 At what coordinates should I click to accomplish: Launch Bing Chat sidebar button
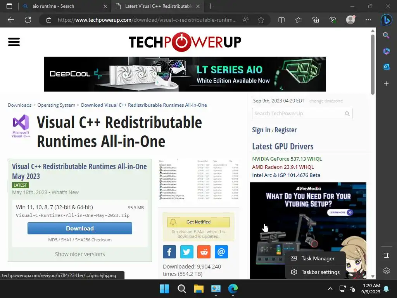[x=387, y=20]
